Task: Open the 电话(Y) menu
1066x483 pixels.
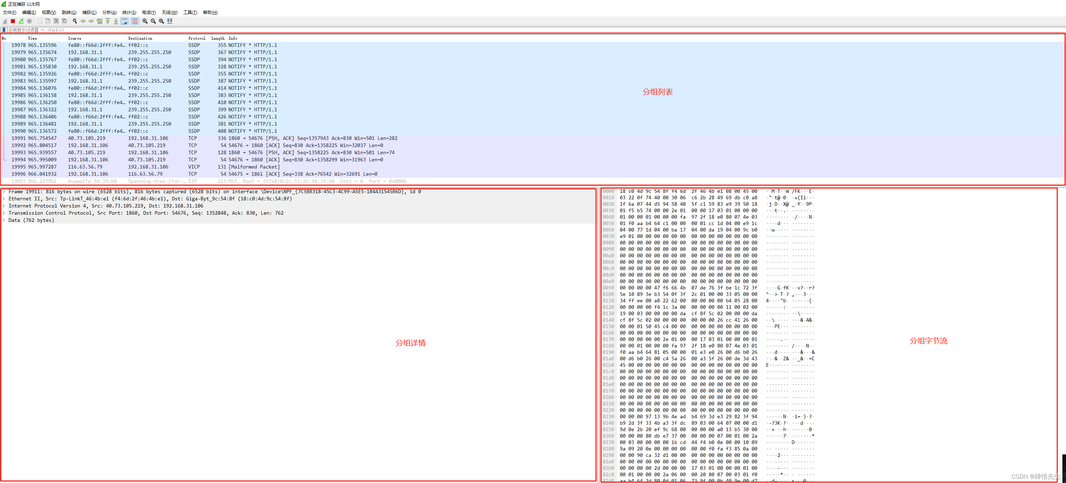Action: [x=149, y=13]
